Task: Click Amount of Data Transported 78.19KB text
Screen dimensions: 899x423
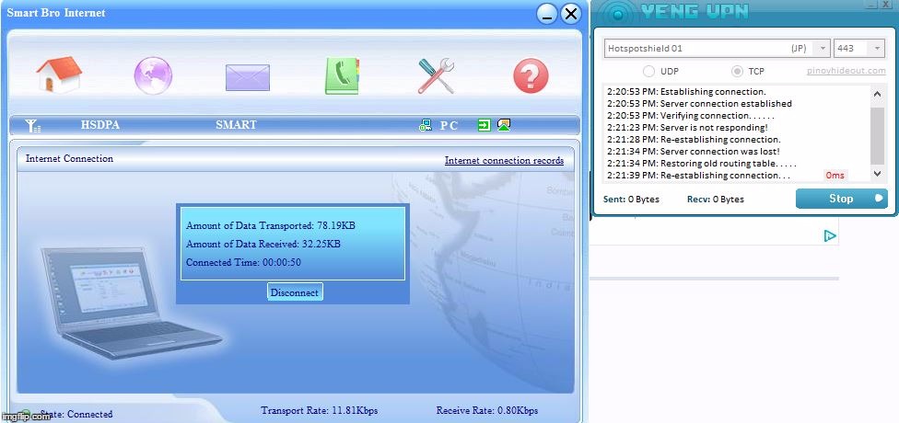Action: 271,225
